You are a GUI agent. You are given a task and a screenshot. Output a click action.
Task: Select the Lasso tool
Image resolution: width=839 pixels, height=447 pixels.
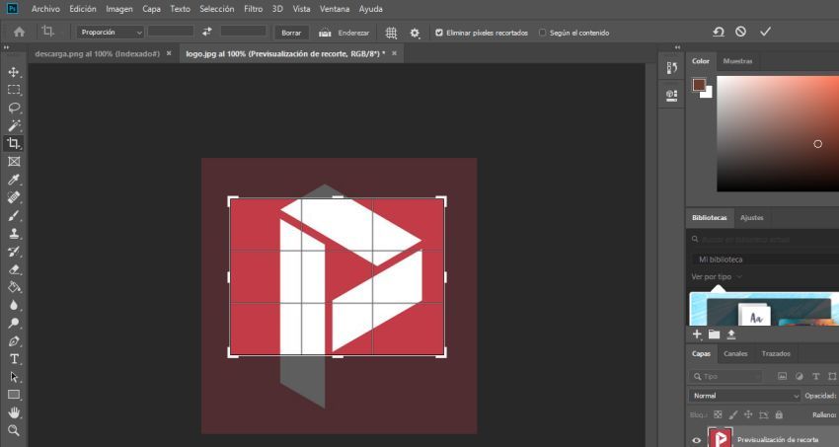tap(14, 108)
